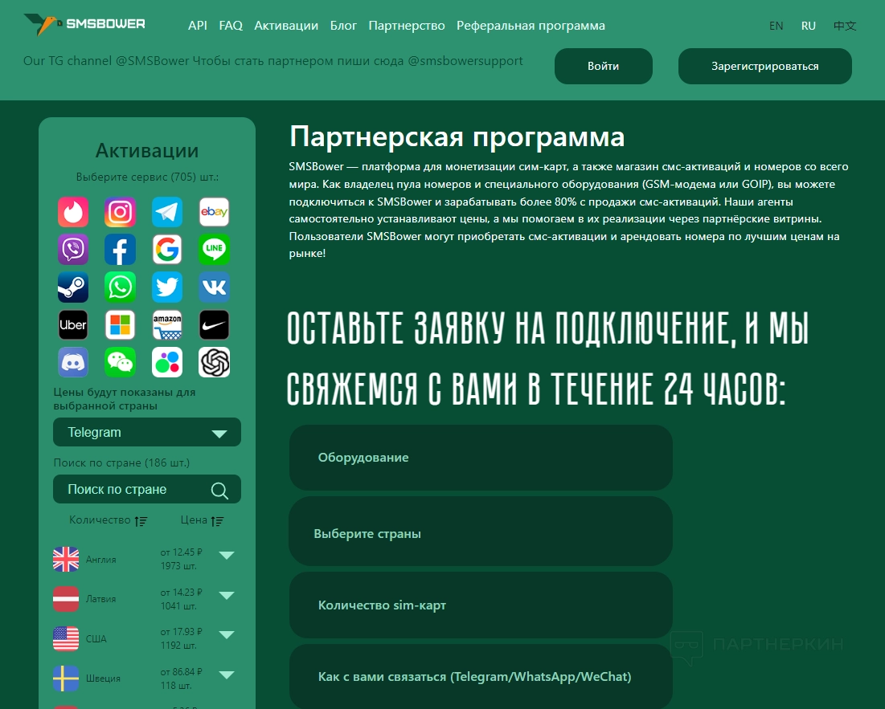Open the Telegram service dropdown
Viewport: 885px width, 709px height.
coord(147,432)
